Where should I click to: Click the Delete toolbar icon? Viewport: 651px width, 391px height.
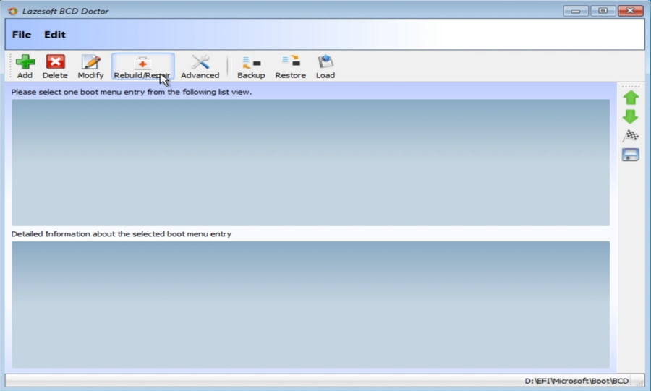(x=55, y=66)
